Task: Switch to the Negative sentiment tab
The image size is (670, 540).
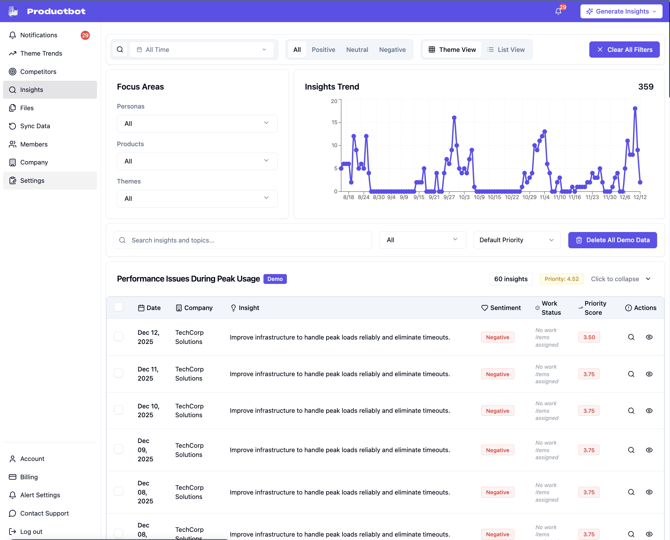Action: (x=392, y=50)
